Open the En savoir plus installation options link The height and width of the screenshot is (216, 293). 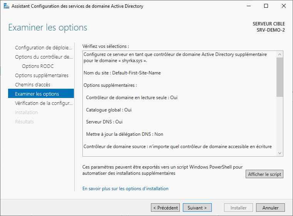click(x=126, y=189)
